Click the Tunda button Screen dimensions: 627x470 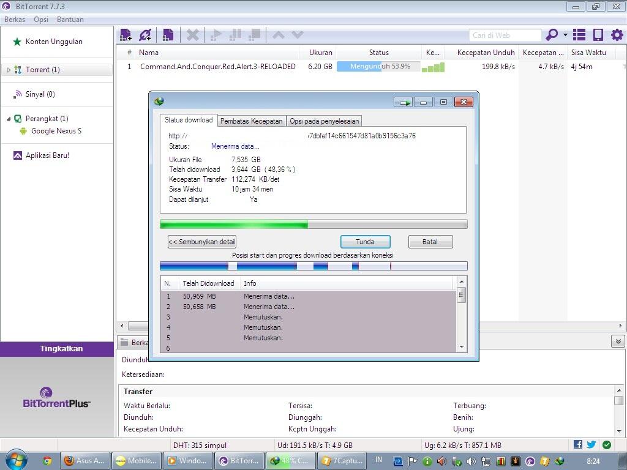pyautogui.click(x=365, y=242)
